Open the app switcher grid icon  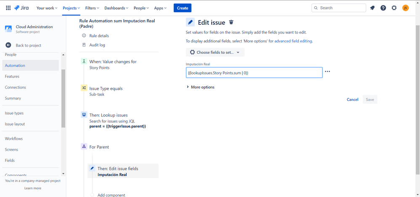[x=8, y=8]
